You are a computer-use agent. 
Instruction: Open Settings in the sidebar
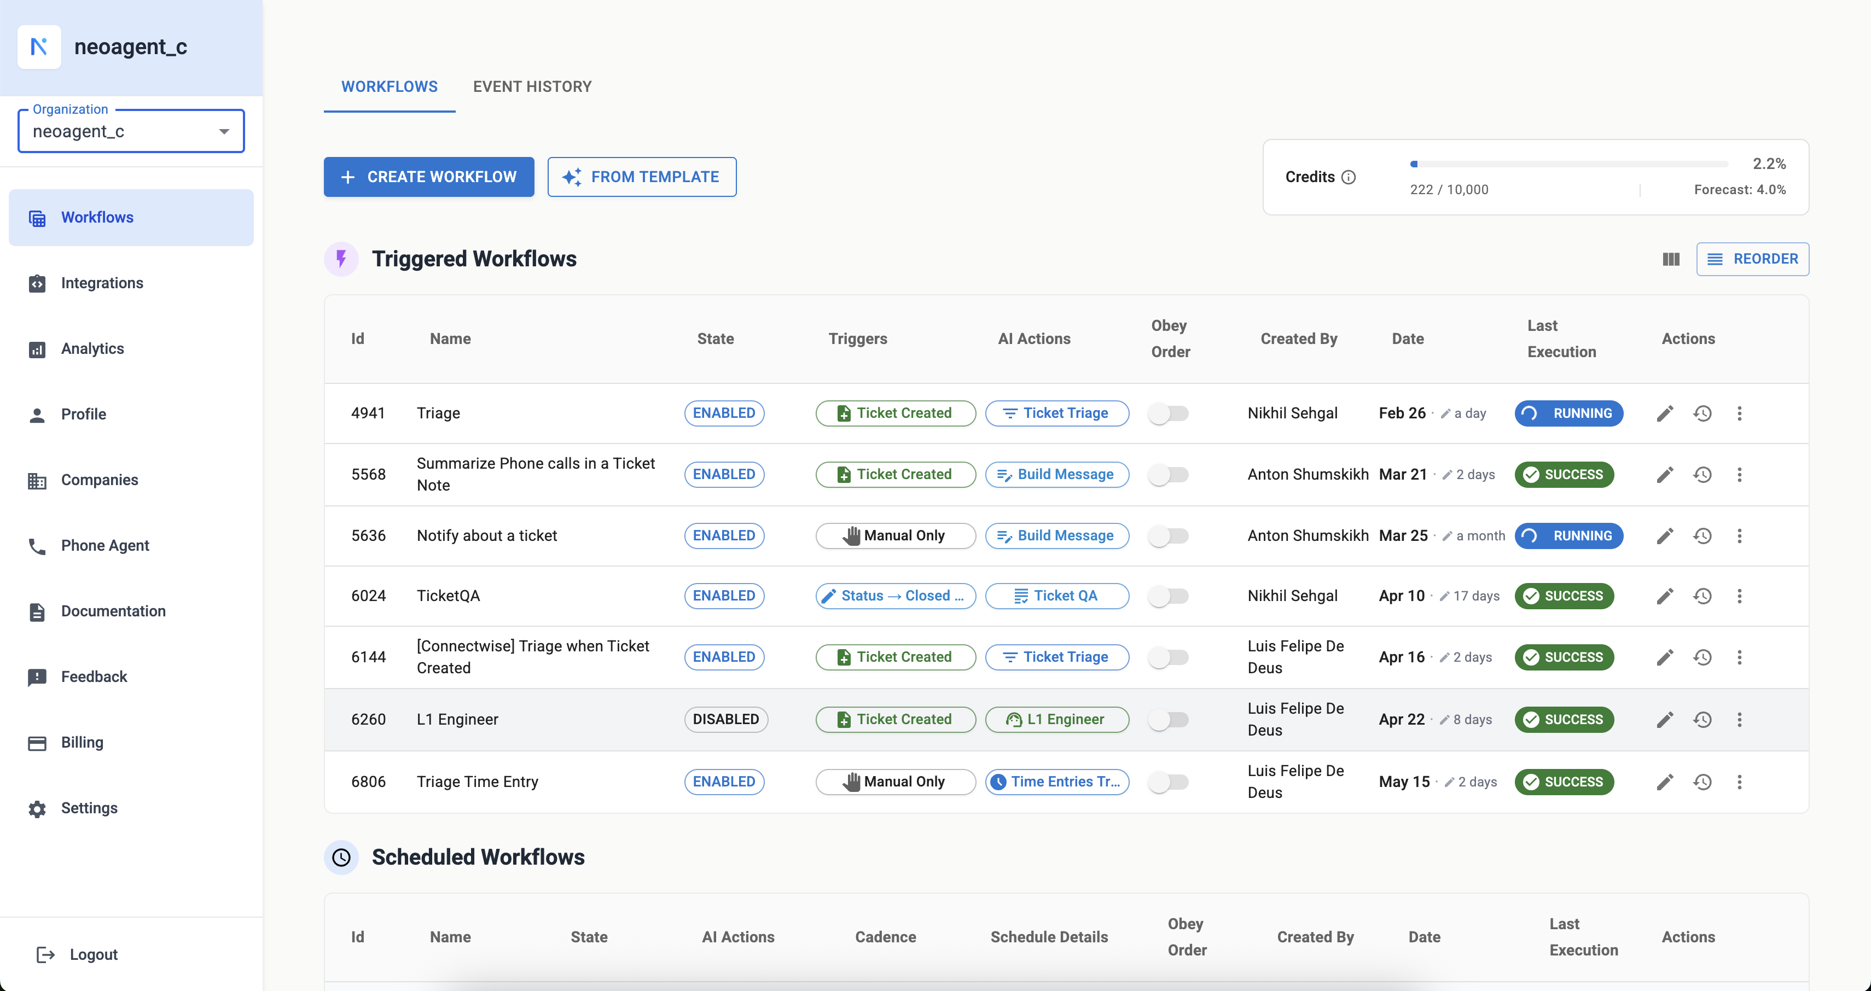point(131,808)
